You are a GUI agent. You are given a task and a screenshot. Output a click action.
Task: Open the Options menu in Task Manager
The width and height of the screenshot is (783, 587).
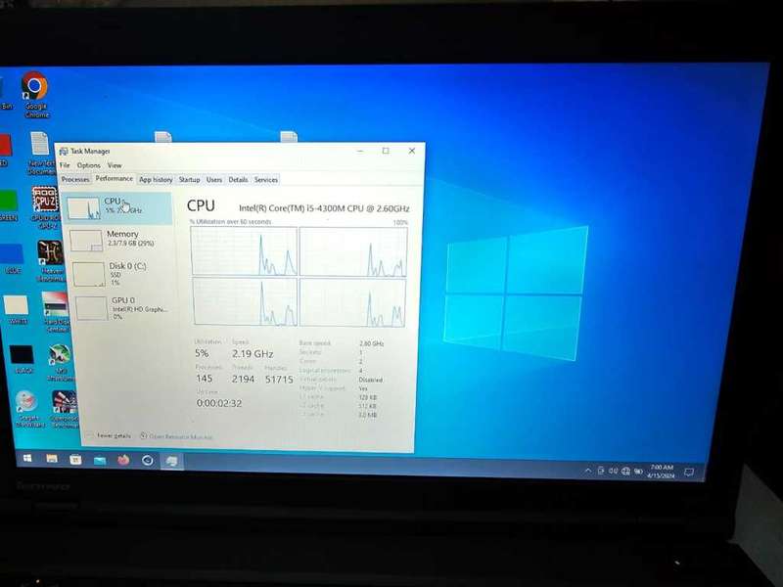click(x=88, y=165)
